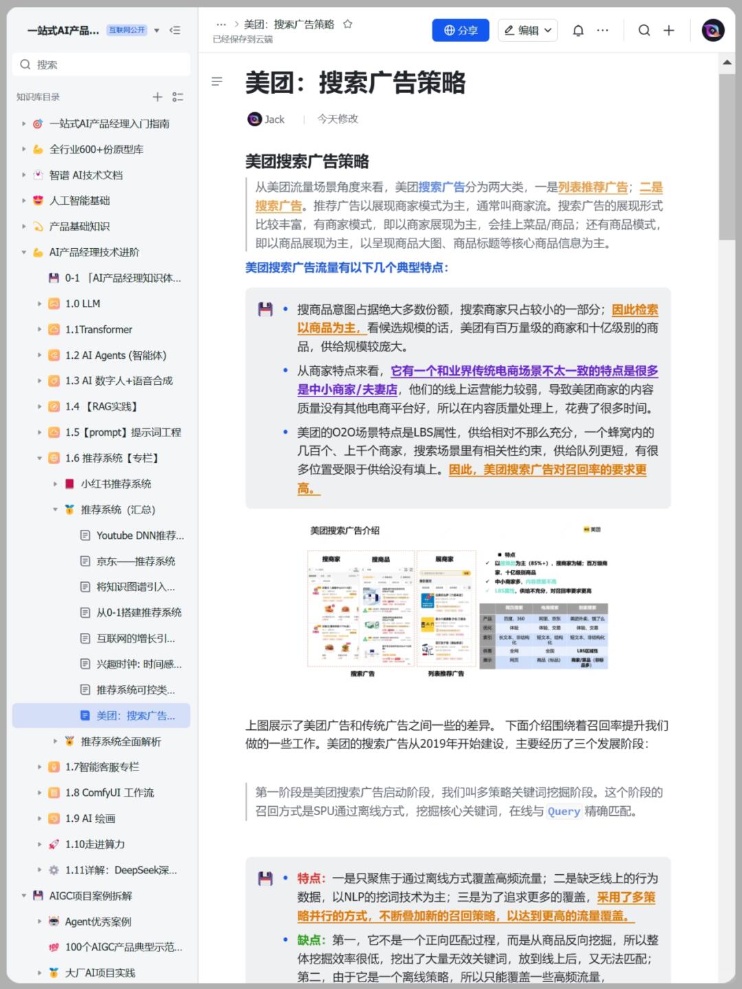Open 大厂AI项目实践 in the catalog

pyautogui.click(x=101, y=973)
